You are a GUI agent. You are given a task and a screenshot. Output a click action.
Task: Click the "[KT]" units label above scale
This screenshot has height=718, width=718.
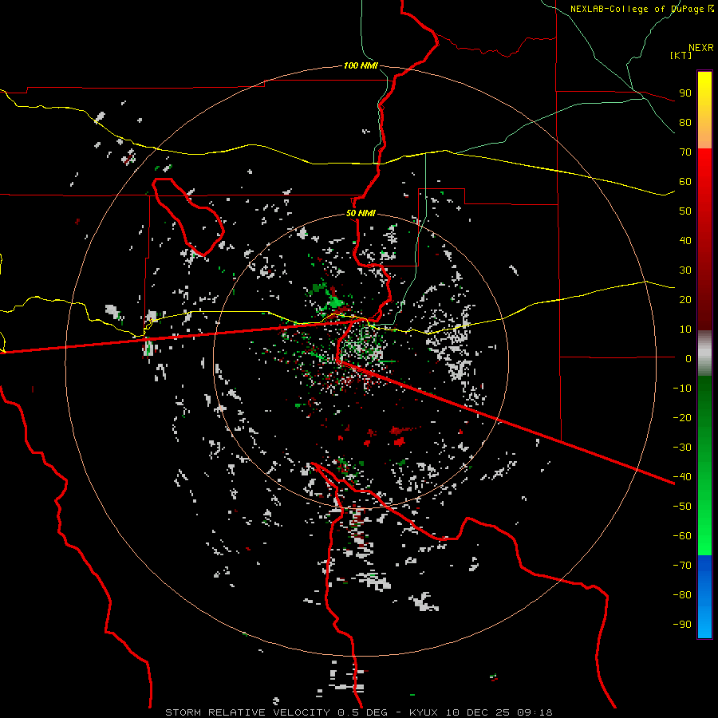681,56
